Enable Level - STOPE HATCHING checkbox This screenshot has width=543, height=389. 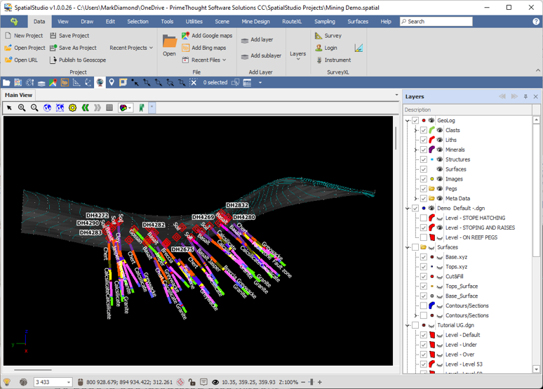tap(424, 218)
